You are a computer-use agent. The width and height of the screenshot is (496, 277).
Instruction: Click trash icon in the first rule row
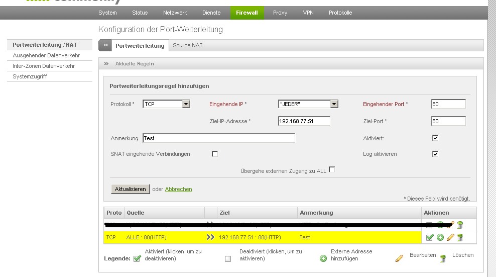tap(460, 225)
